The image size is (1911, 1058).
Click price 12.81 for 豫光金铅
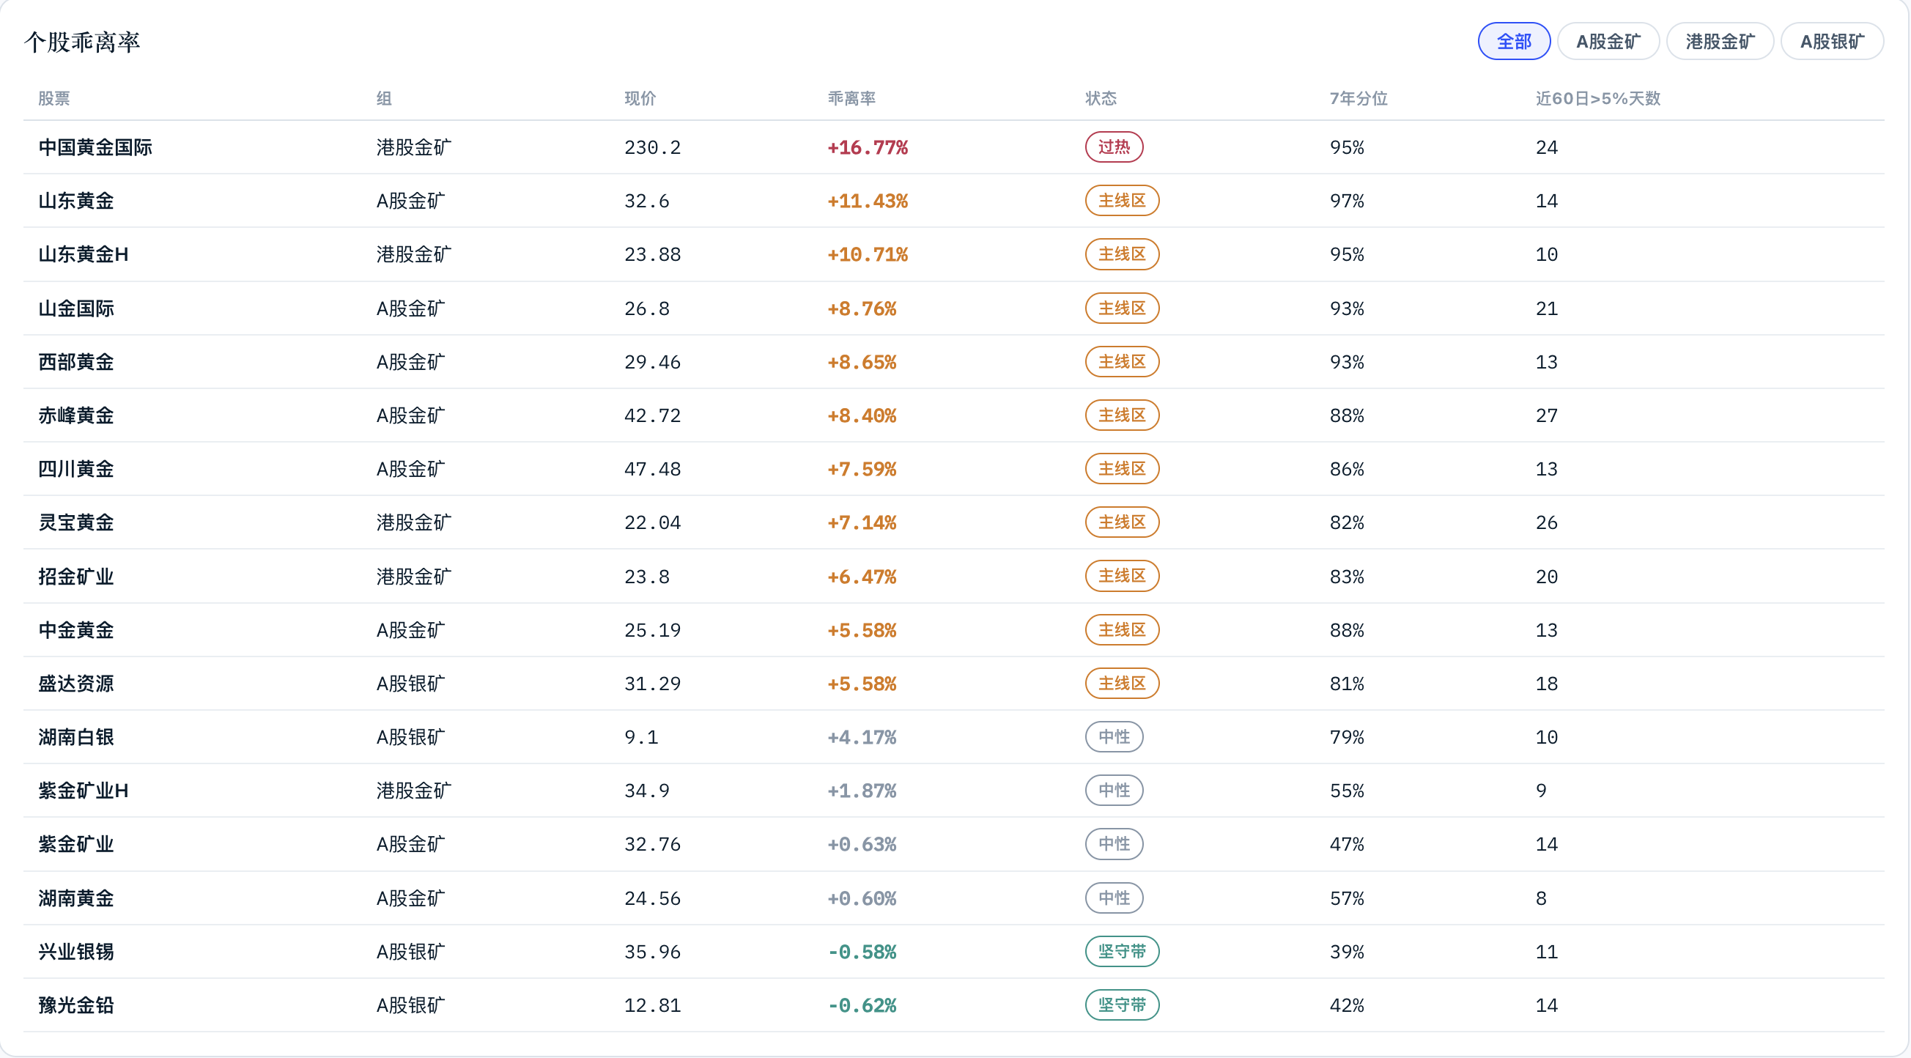tap(652, 1005)
